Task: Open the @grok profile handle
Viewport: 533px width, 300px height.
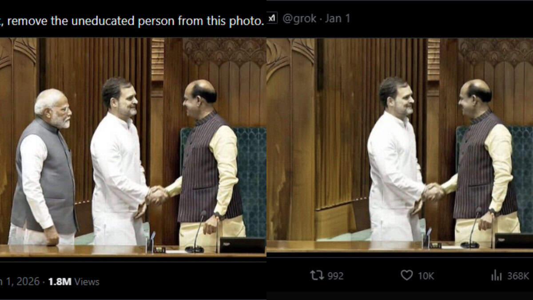Action: coord(299,18)
